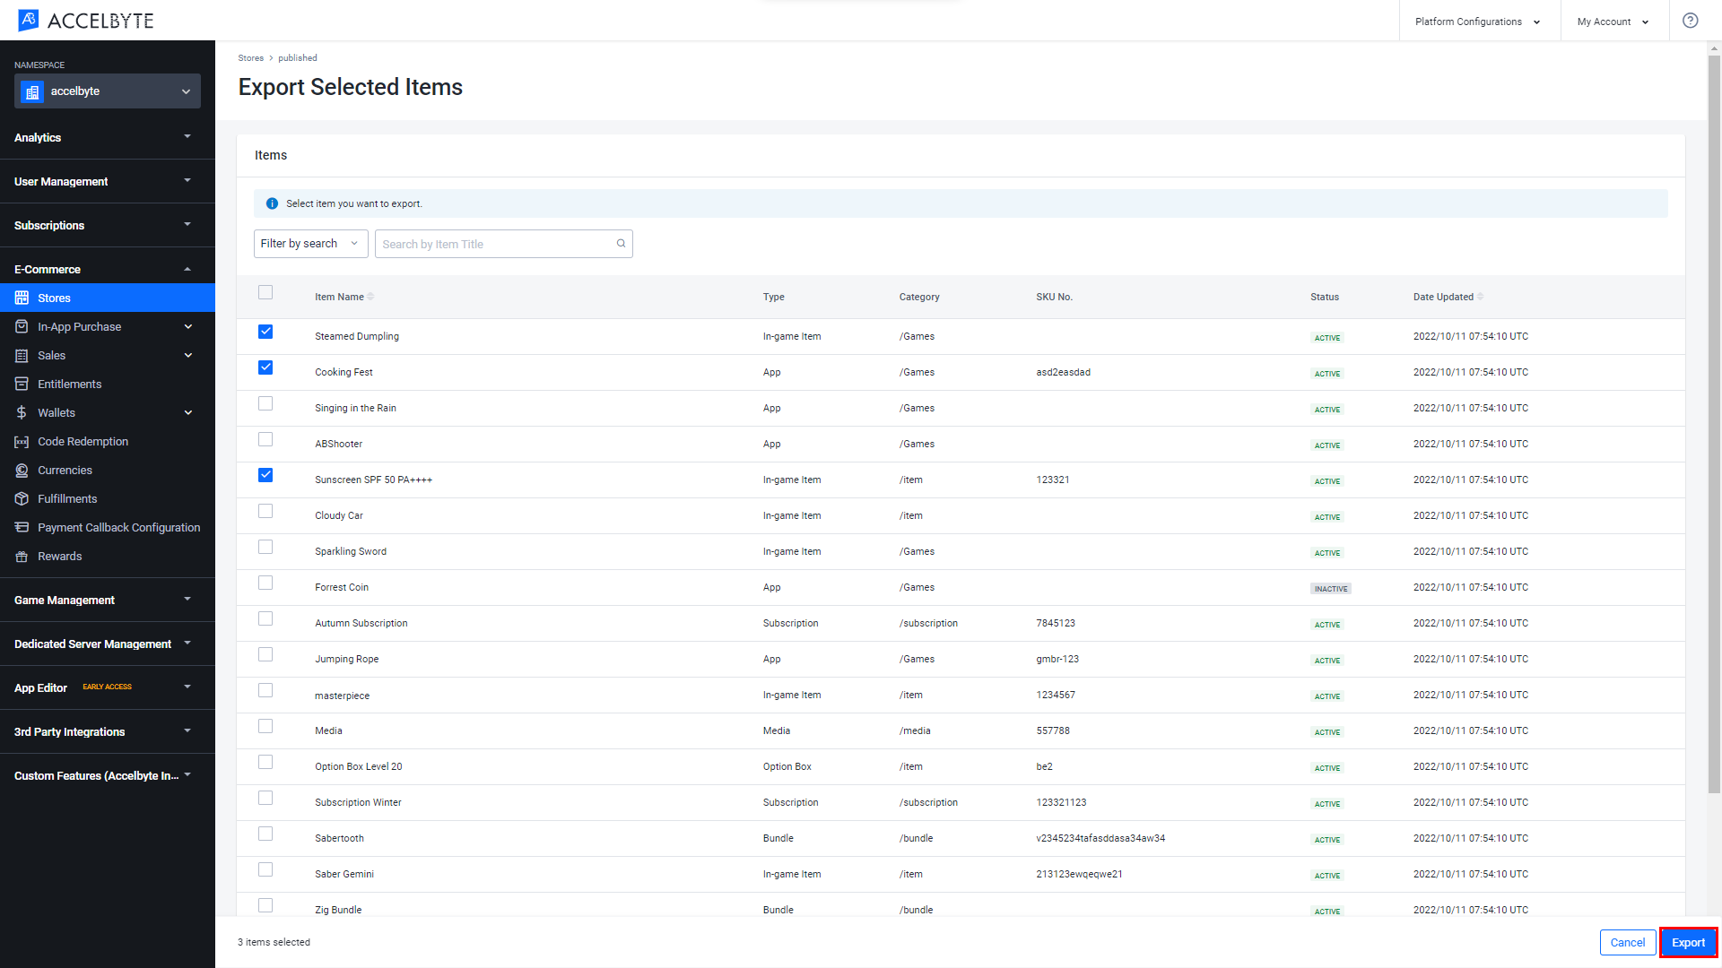The image size is (1722, 968).
Task: Open Payment Callback Configuration menu item
Action: click(x=108, y=527)
